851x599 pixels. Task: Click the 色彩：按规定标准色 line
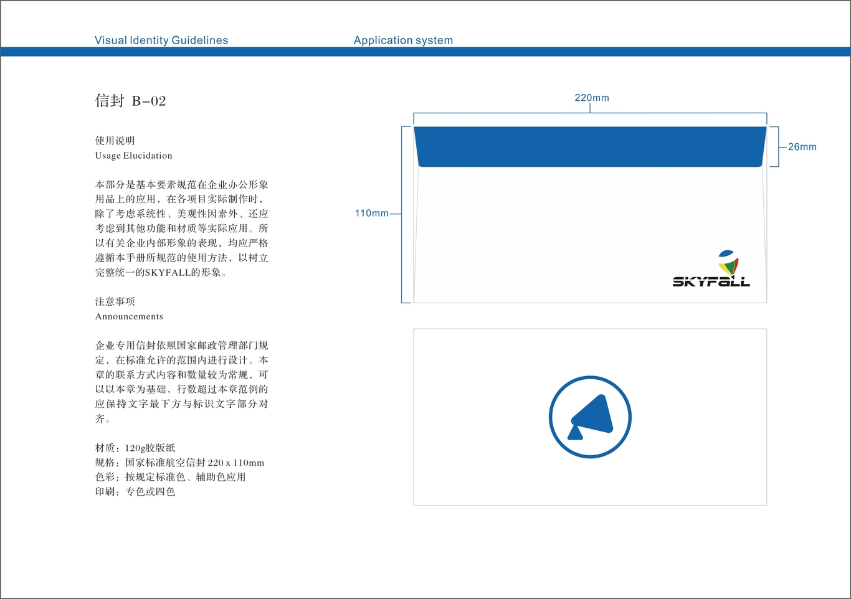pyautogui.click(x=170, y=477)
